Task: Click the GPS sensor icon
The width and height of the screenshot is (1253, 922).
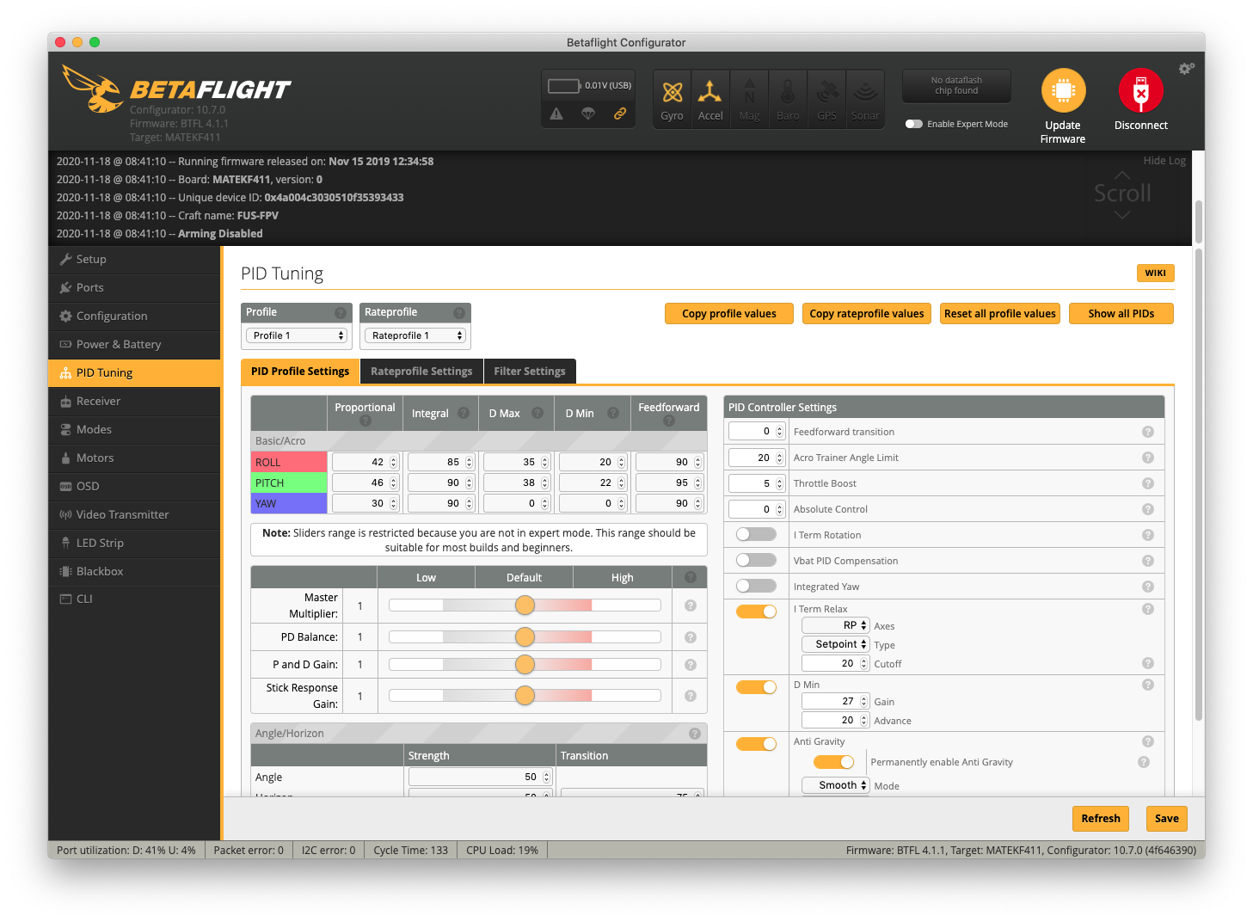Action: pyautogui.click(x=826, y=99)
